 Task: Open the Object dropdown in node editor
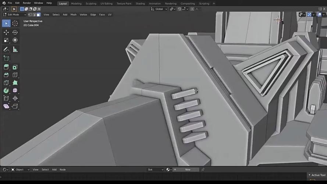(x=20, y=170)
